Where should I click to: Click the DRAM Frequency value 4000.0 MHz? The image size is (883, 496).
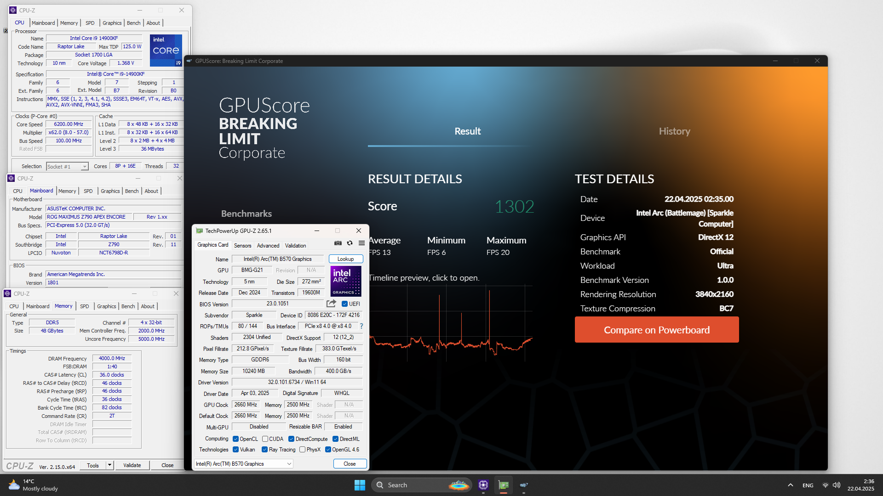tap(112, 358)
